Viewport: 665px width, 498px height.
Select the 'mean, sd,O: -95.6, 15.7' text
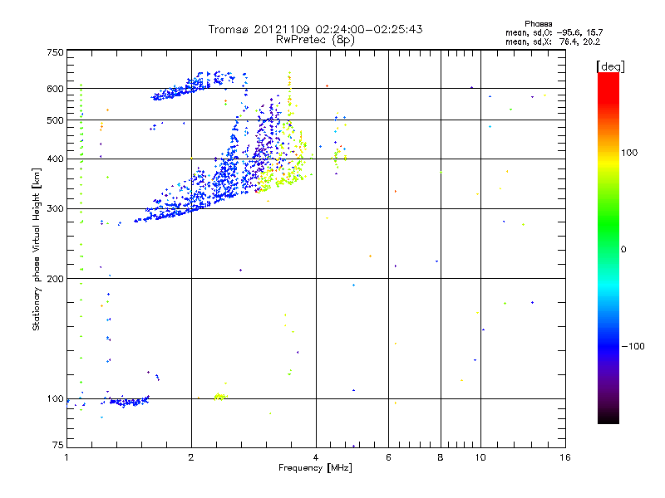point(559,32)
